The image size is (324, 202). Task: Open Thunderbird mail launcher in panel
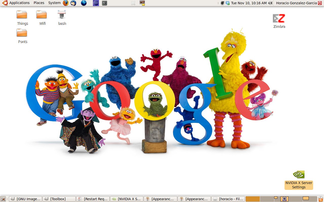click(73, 3)
